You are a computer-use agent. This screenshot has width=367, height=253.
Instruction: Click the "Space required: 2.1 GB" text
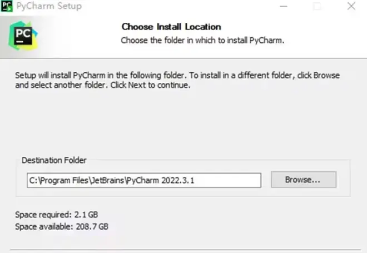[57, 215]
